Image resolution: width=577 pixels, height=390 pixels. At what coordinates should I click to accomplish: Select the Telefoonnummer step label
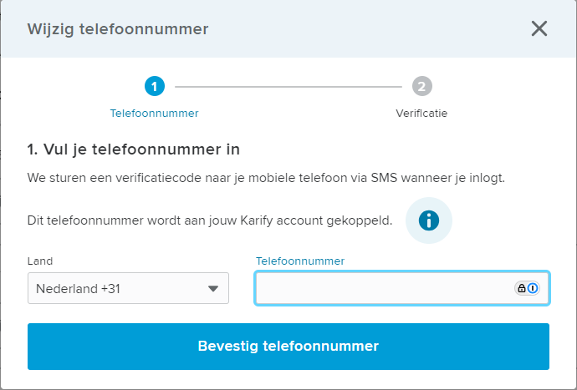(154, 114)
